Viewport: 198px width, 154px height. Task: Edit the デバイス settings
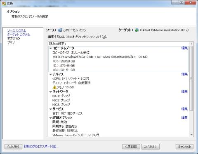click(184, 74)
